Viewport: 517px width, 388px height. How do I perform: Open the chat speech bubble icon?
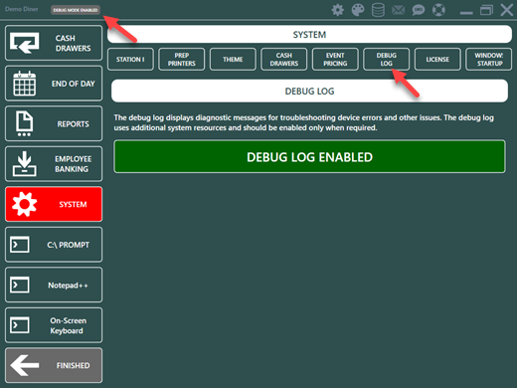point(419,10)
